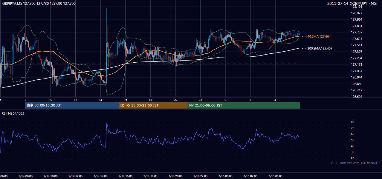Click price axis value 127.624
This screenshot has width=382, height=179.
coord(356,39)
